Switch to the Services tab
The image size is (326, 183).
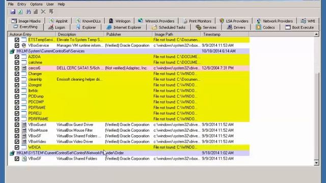[206, 27]
